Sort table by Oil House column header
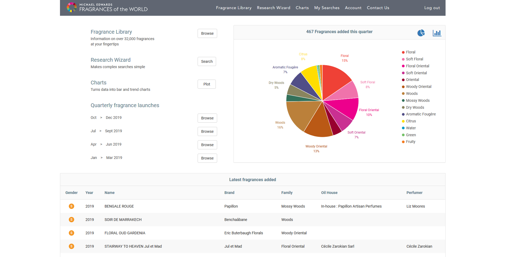This screenshot has height=257, width=505. pos(329,193)
